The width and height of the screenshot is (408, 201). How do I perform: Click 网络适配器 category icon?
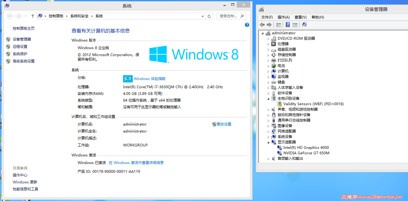coord(274,131)
